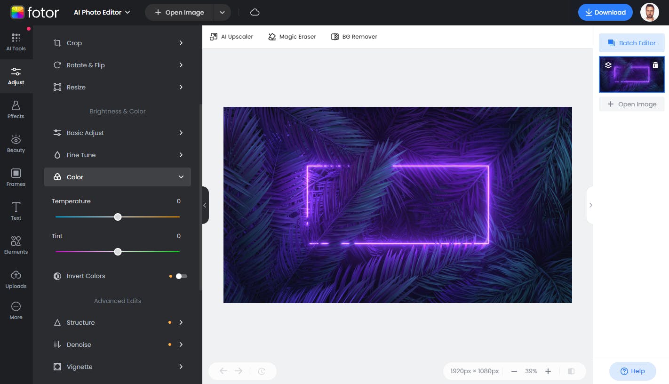Collapse the left panel with the arrow handle

(x=205, y=205)
